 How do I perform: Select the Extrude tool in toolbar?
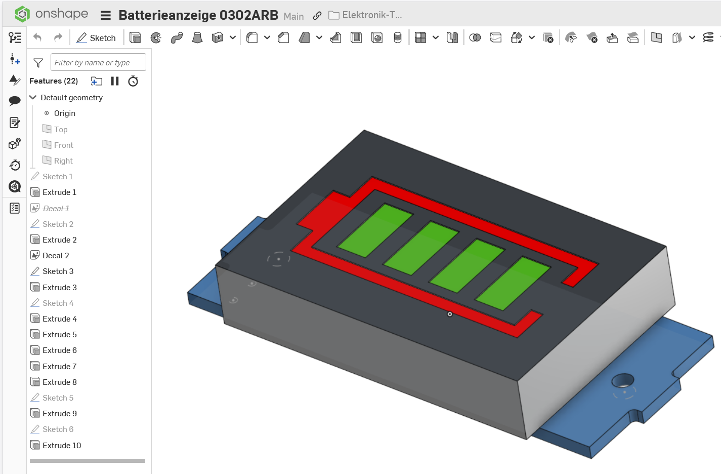135,37
